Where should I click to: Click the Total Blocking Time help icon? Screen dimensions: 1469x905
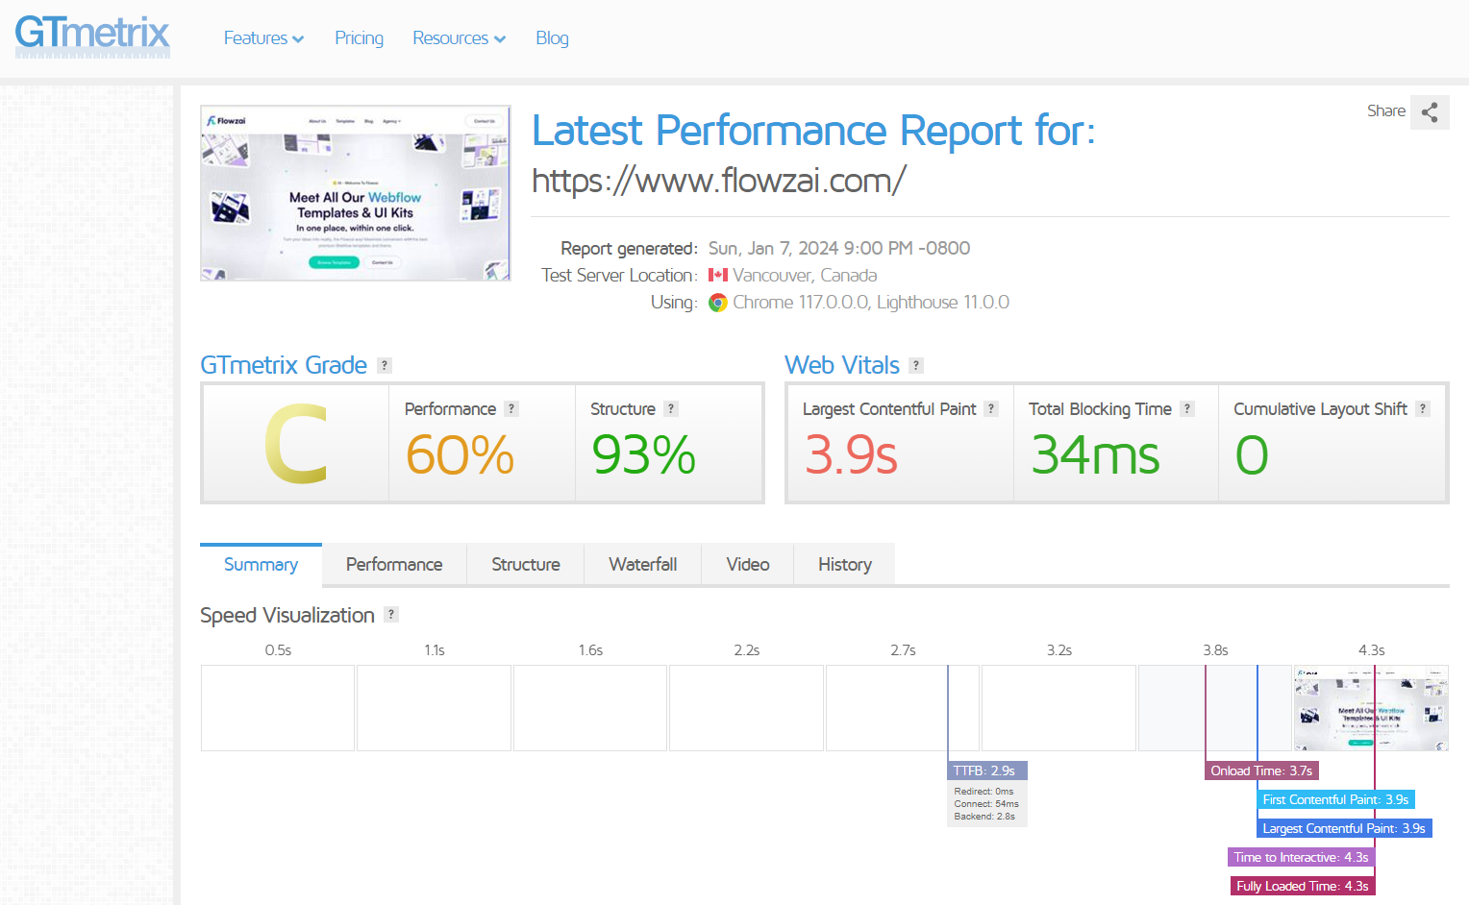1187,408
